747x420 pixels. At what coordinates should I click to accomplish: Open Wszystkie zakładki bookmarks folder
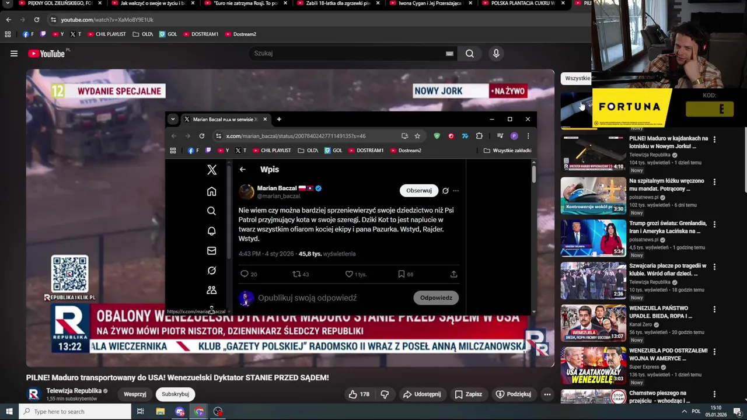507,150
